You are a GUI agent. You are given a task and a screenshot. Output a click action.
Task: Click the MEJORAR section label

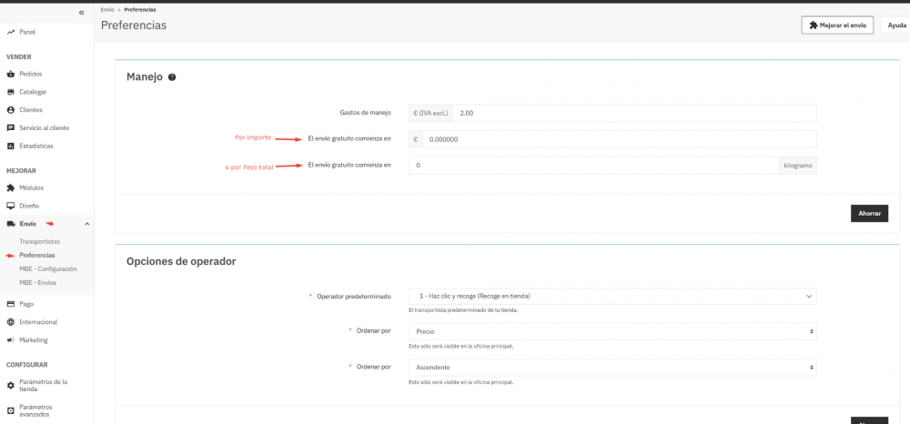[x=22, y=170]
